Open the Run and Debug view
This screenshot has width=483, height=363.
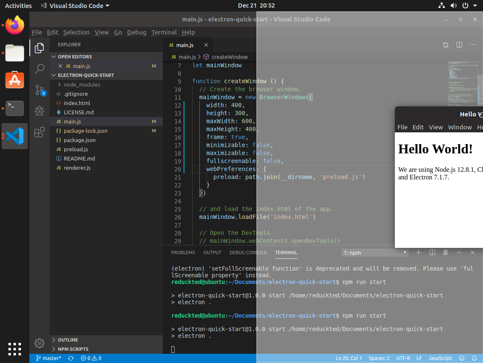(x=39, y=111)
